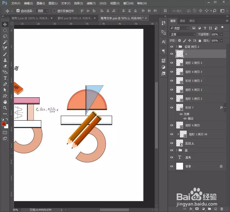Screen dimensions: 230x212
Task: Open opacity slider dropdown arrow
Action: [222, 34]
